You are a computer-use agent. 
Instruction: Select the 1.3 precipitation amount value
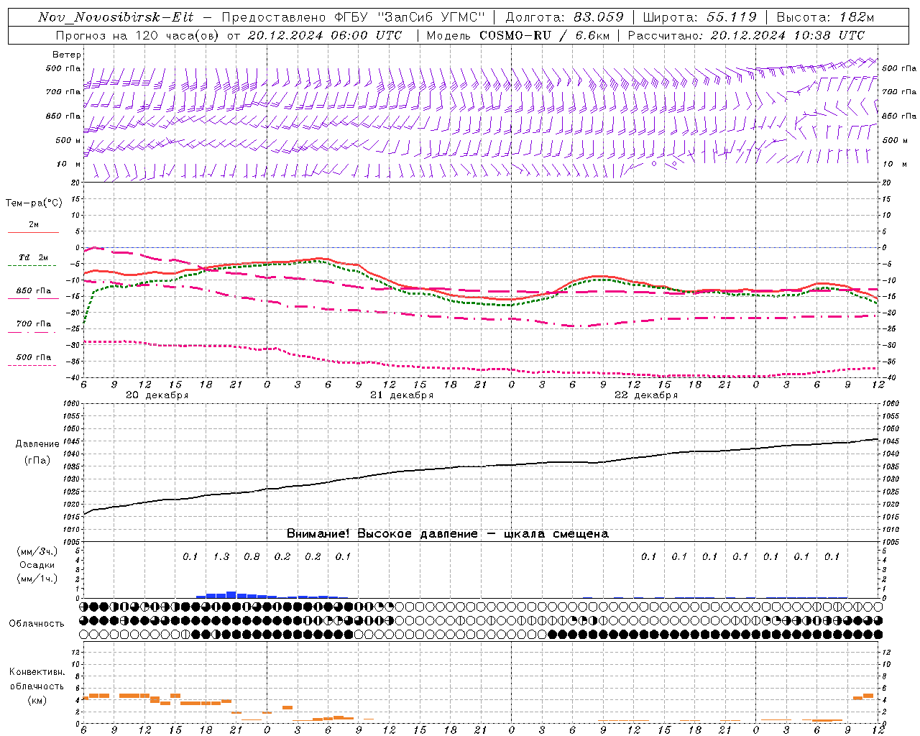[x=221, y=556]
